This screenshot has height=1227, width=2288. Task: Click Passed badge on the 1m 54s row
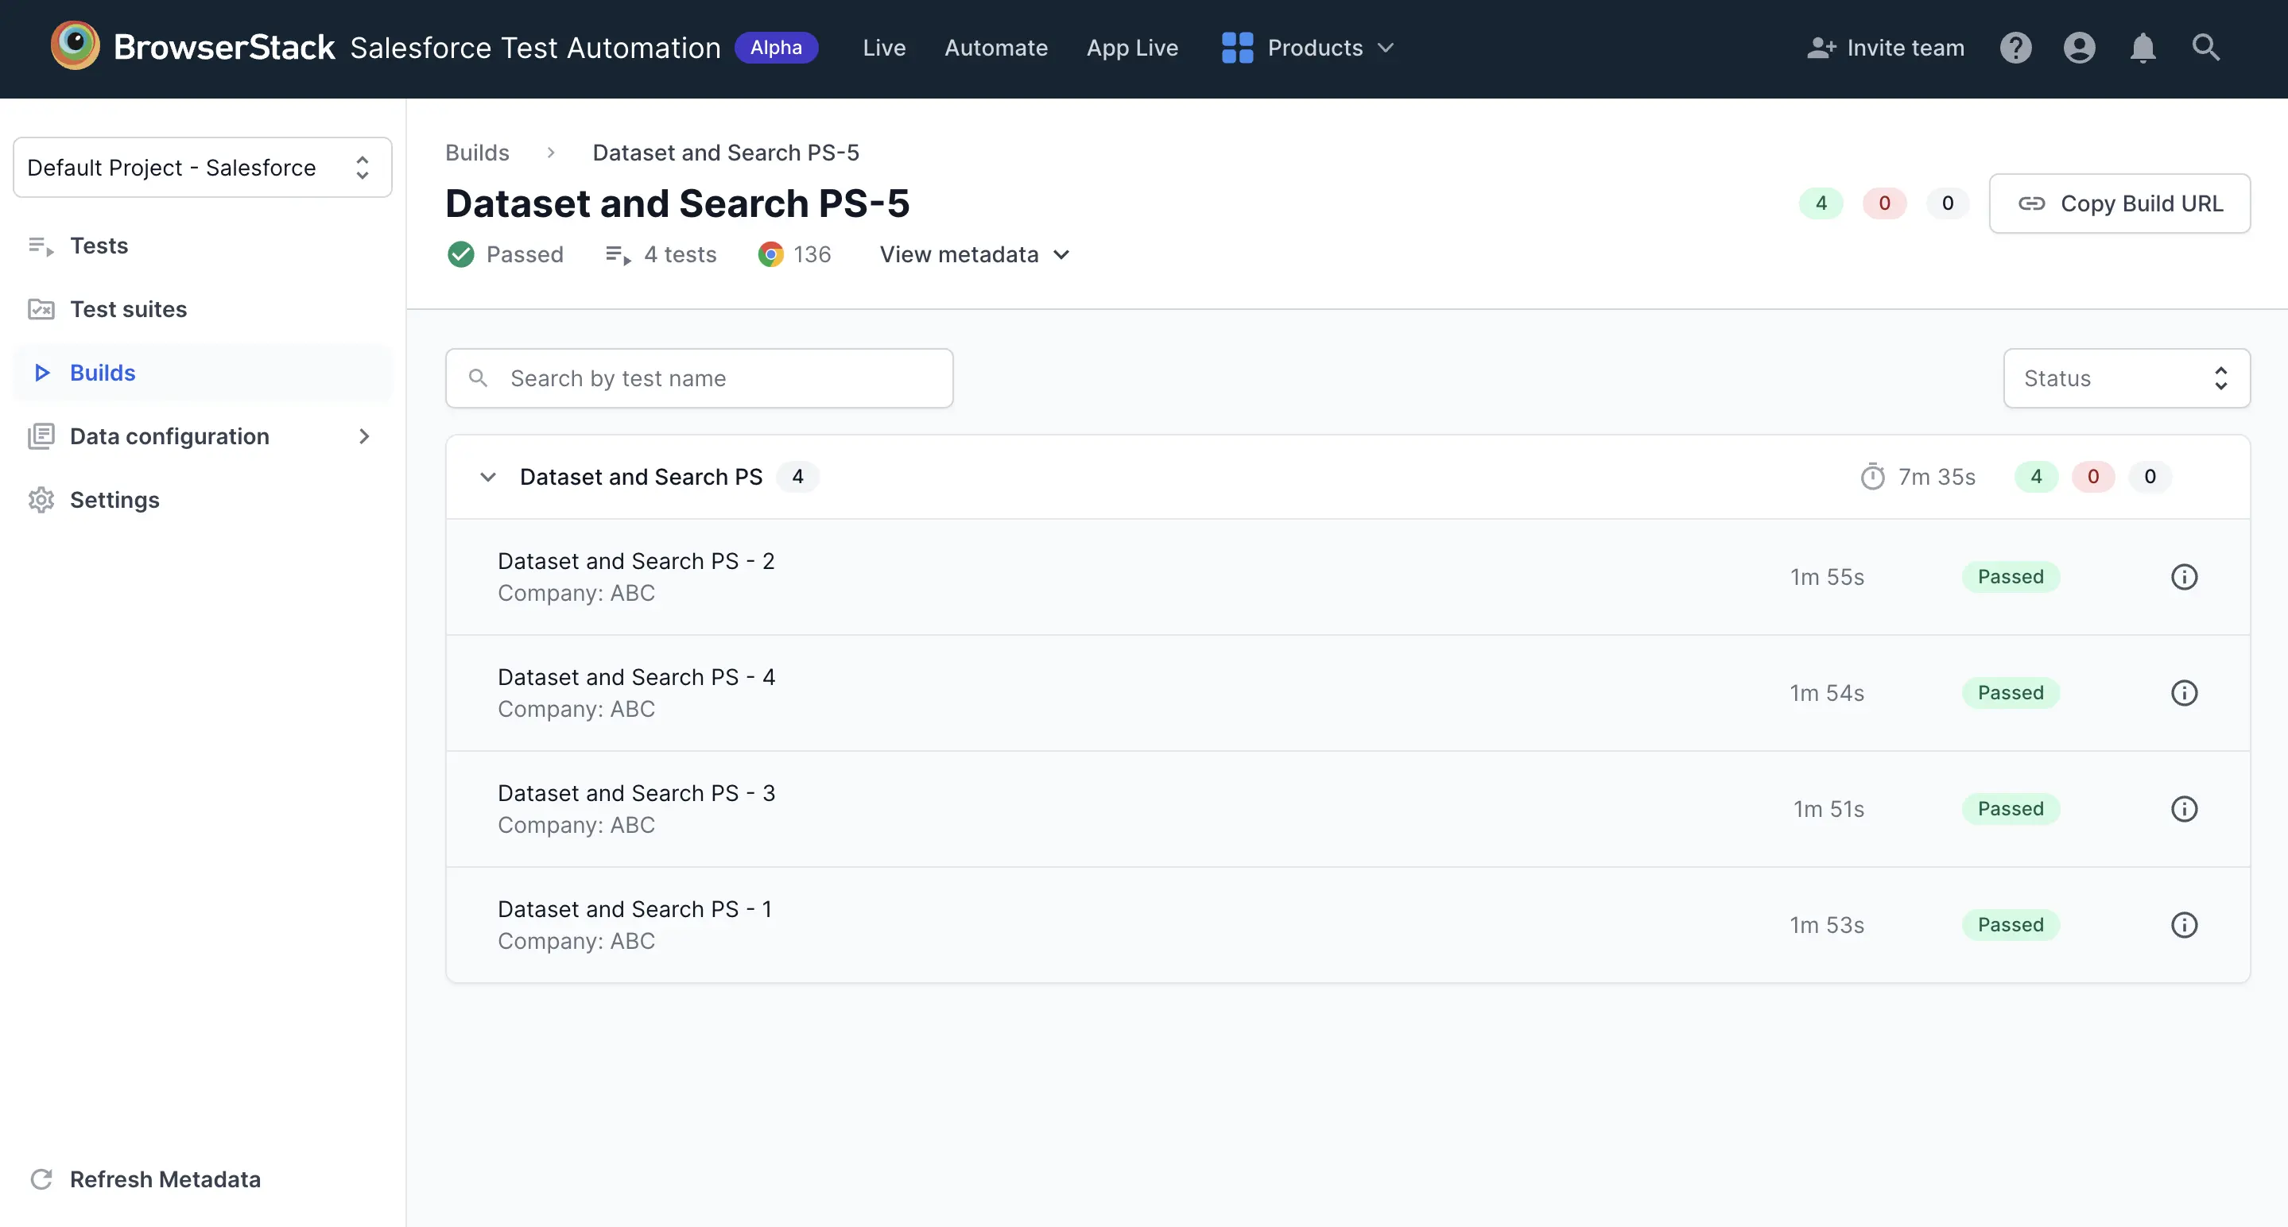(2011, 692)
